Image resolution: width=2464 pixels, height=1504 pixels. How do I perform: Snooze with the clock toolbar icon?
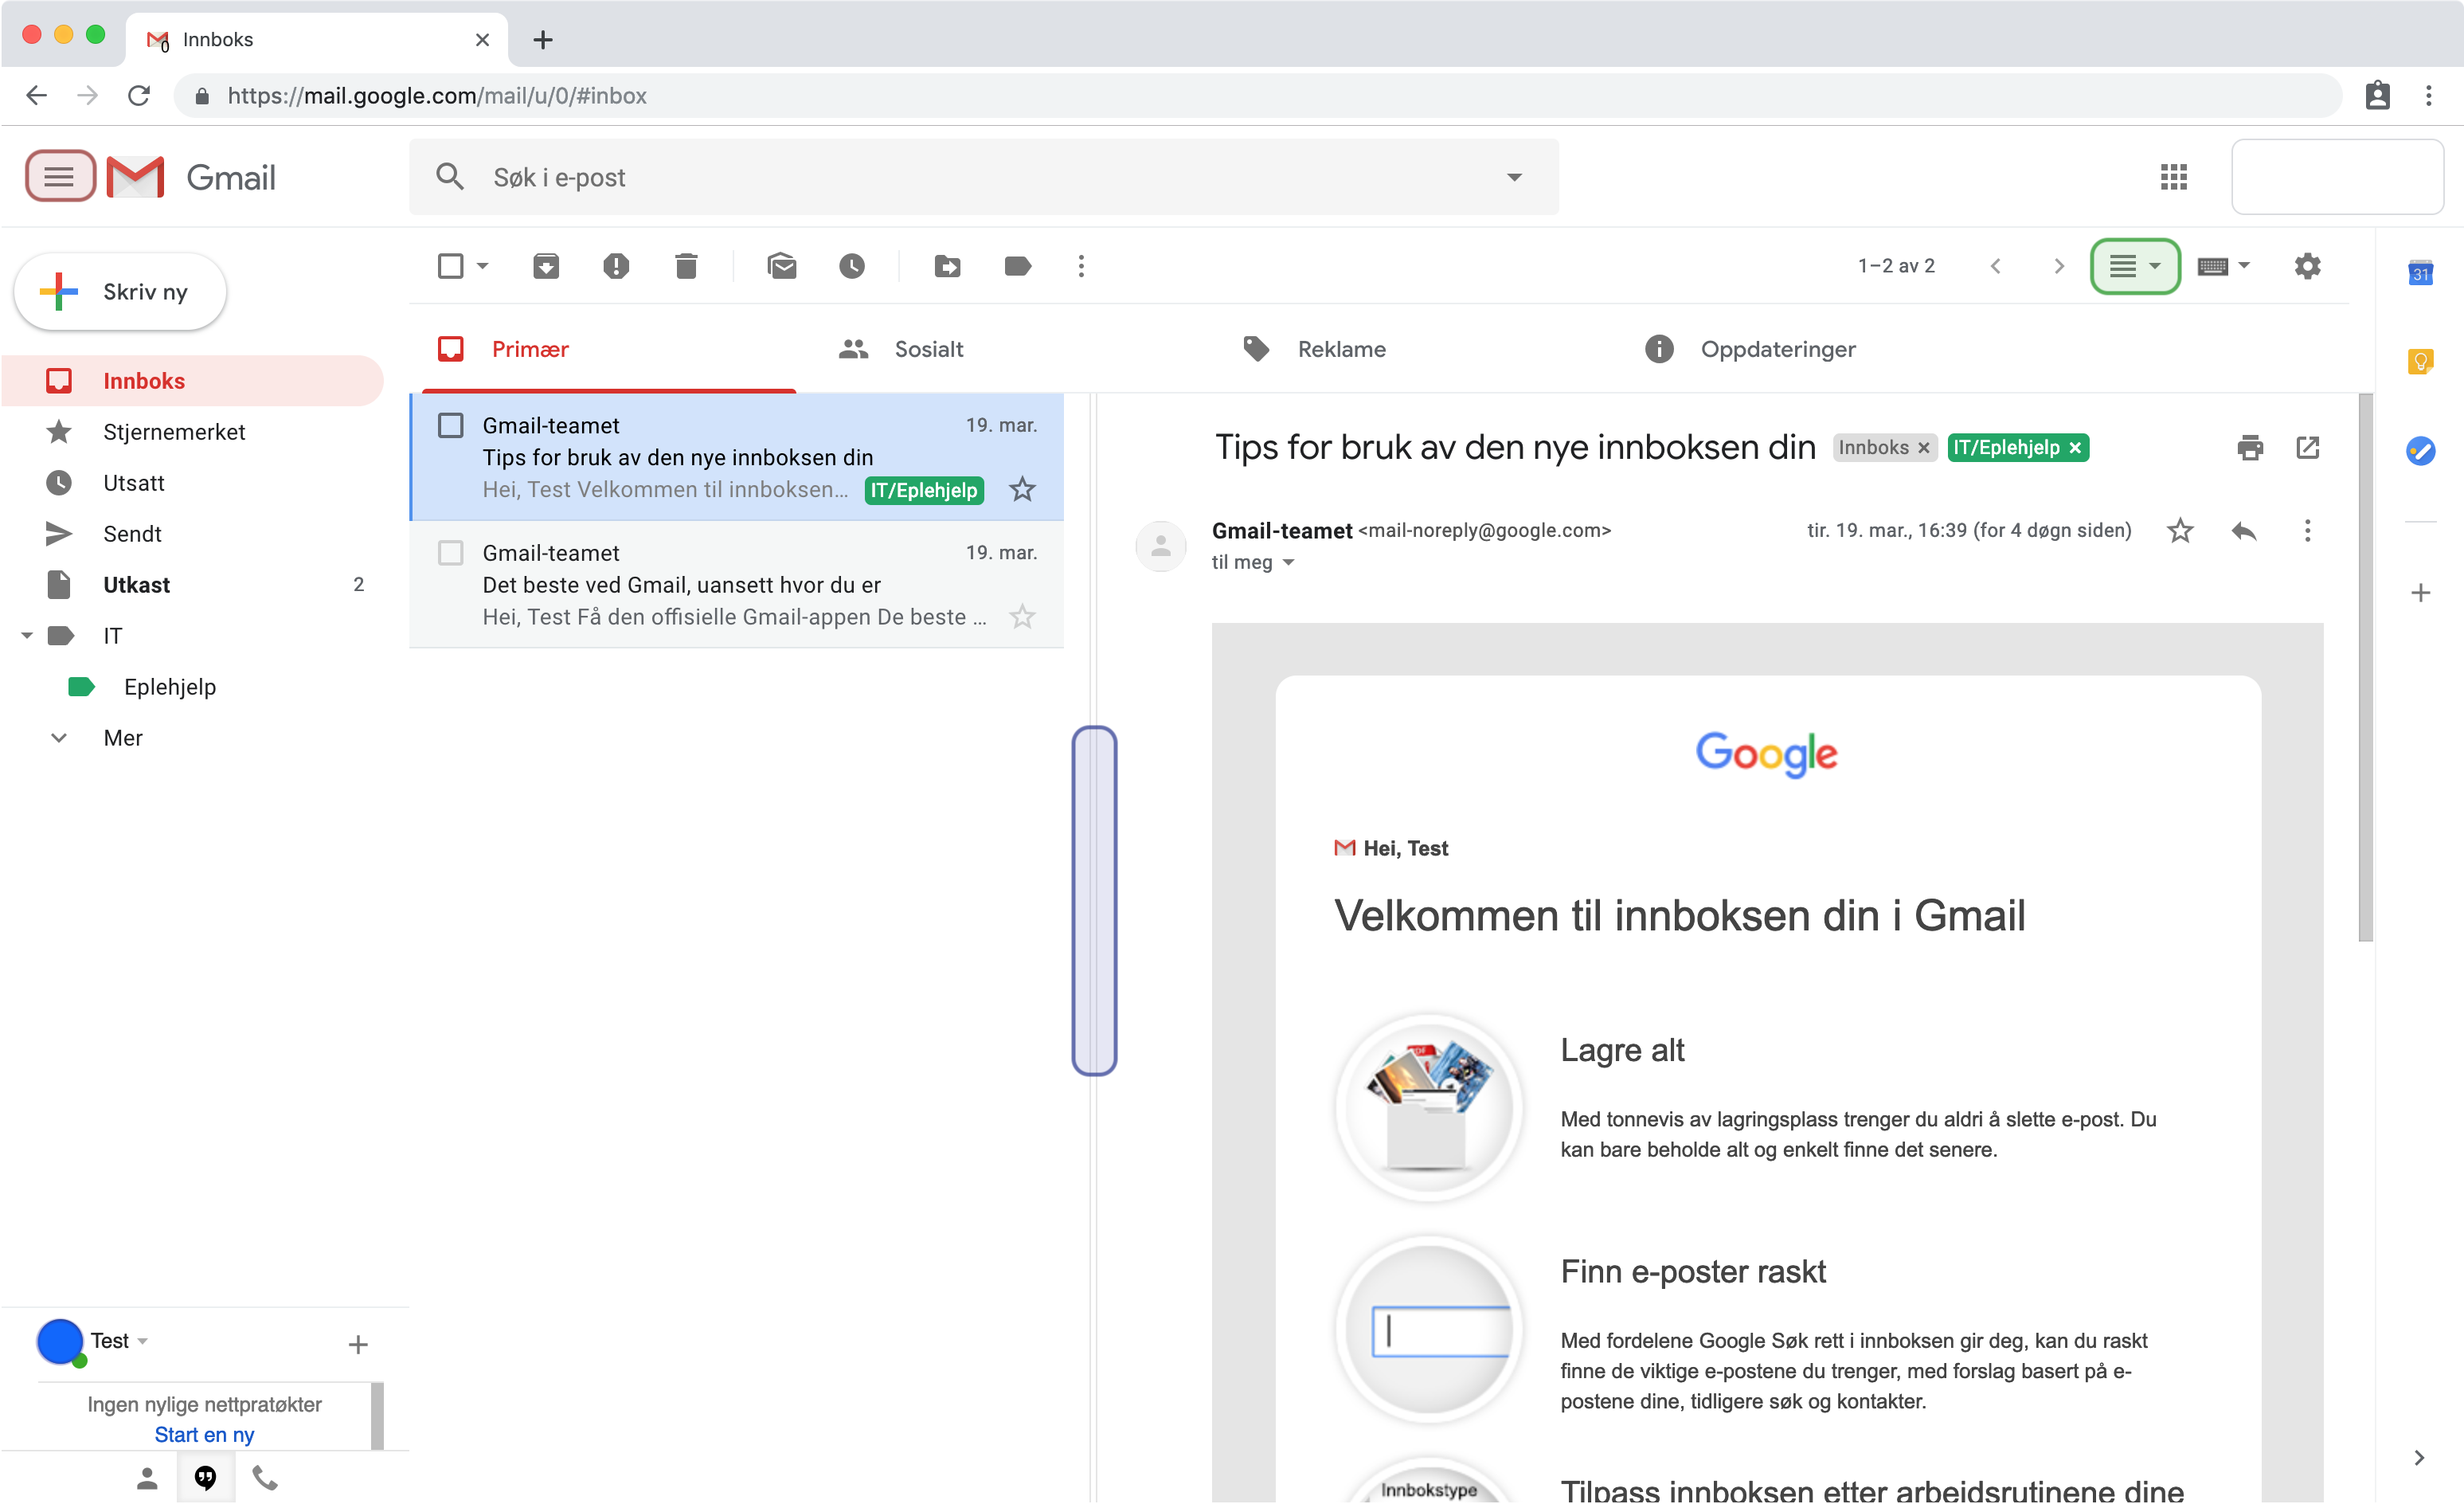852,266
